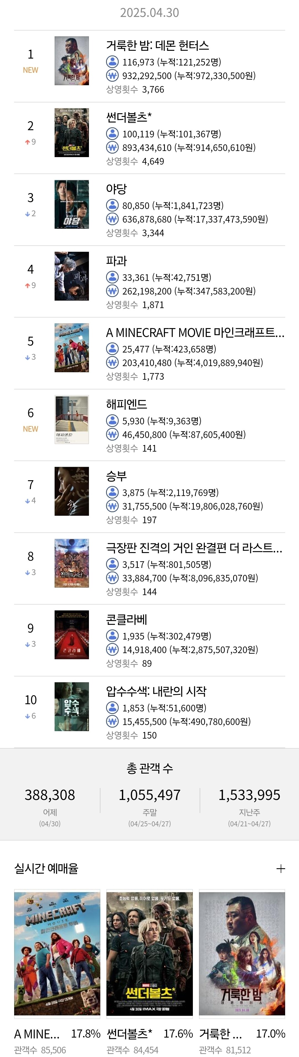Open the 썬더볼츠* movie title
The width and height of the screenshot is (299, 1057).
click(x=129, y=117)
